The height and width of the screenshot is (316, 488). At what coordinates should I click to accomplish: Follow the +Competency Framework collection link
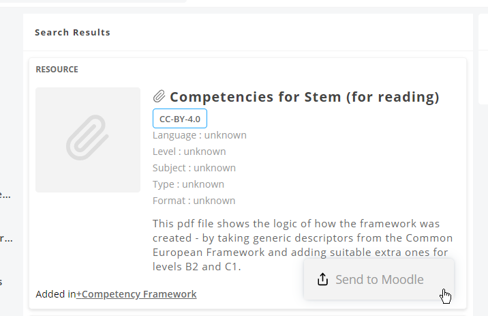pyautogui.click(x=136, y=294)
